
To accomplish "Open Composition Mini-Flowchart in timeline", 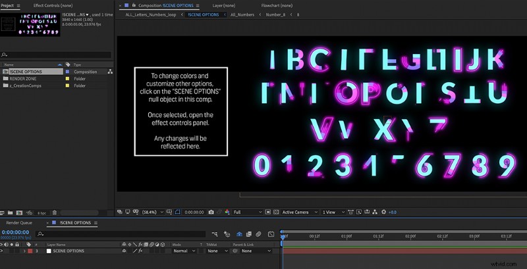I will [x=215, y=234].
